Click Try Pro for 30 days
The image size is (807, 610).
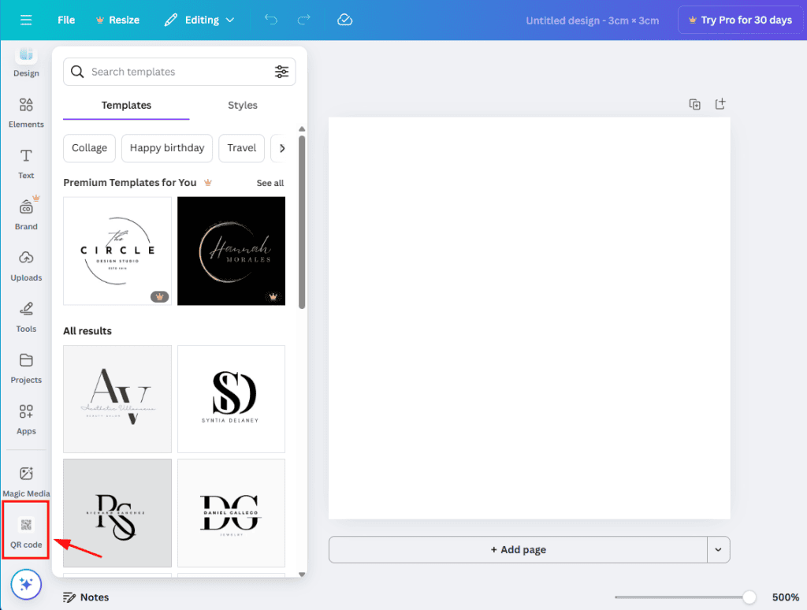click(x=739, y=20)
